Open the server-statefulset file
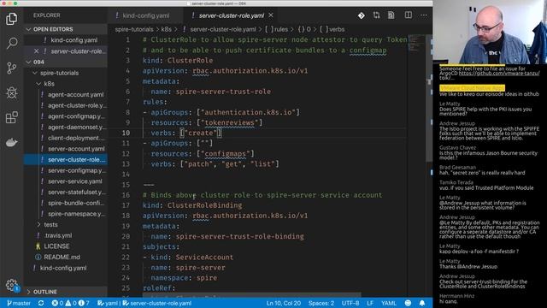The image size is (547, 308). [x=66, y=192]
